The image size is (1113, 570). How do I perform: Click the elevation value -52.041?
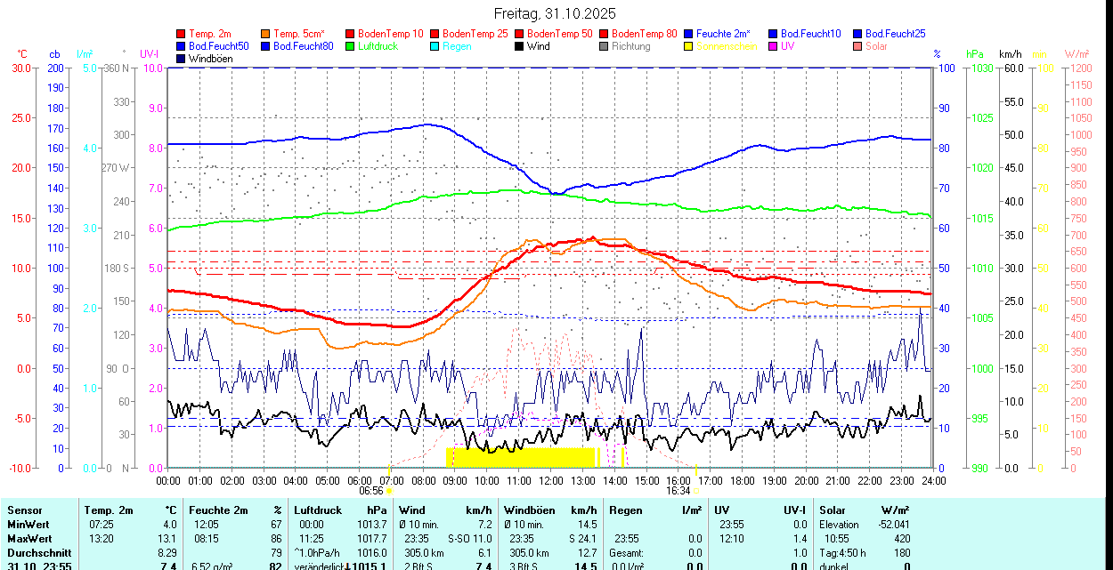(892, 525)
